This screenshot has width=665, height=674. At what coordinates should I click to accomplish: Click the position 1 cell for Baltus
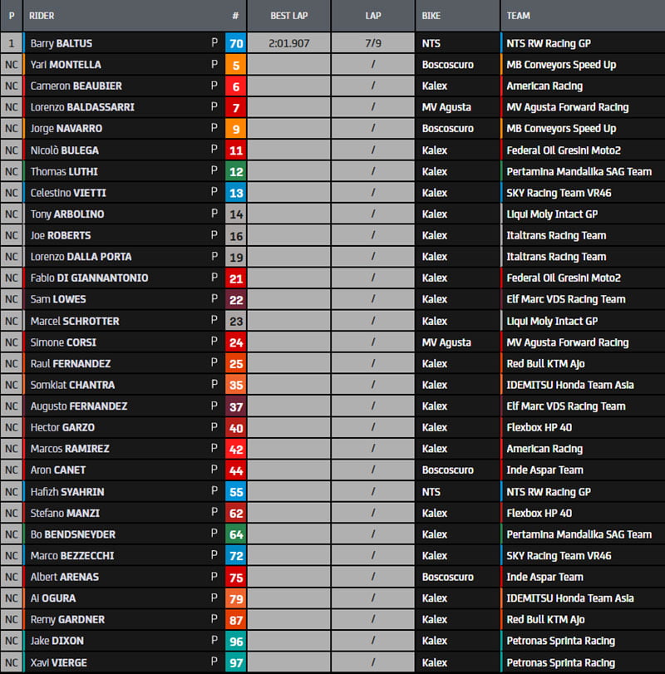[x=12, y=43]
